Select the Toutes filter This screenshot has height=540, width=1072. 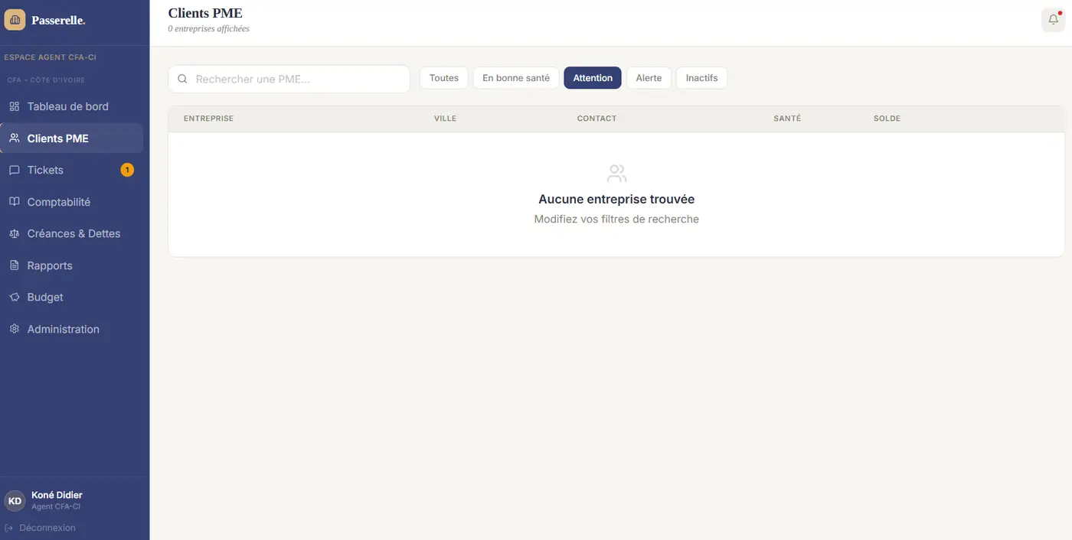(x=444, y=78)
